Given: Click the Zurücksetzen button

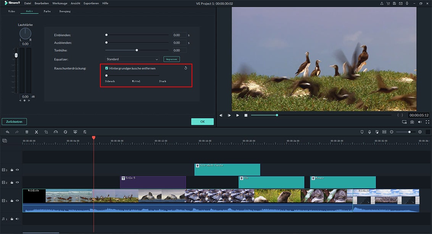Looking at the screenshot, I should pos(15,122).
